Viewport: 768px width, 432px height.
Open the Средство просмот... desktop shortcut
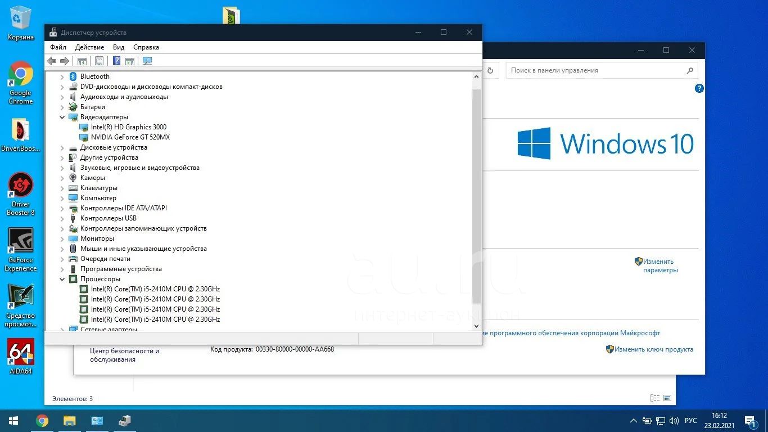(x=21, y=305)
